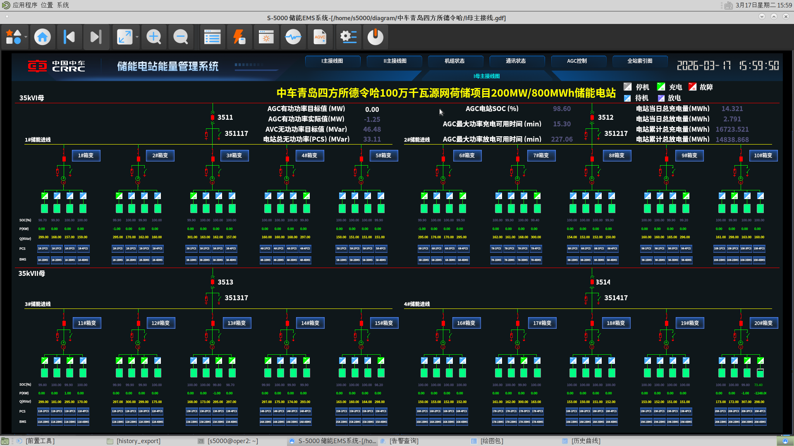Switch to the II主接线图 tab
Screen dimensions: 794x446
pyautogui.click(x=395, y=61)
